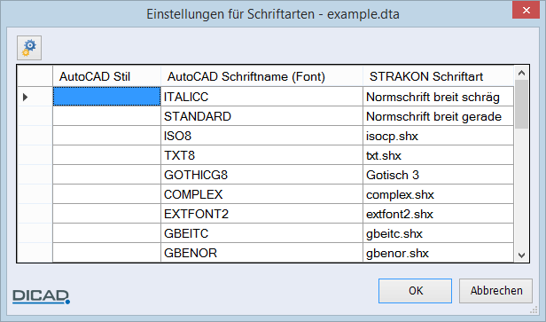This screenshot has width=546, height=322.
Task: Select the row header of TXT8
Action: click(35, 155)
